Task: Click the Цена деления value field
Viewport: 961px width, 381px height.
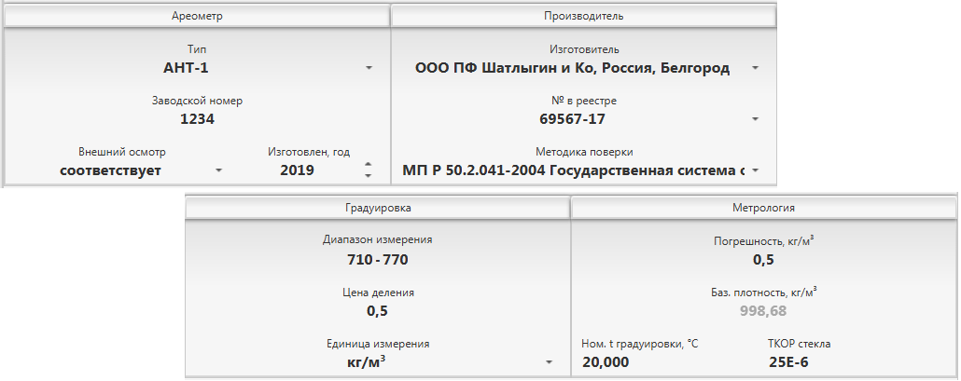Action: (x=377, y=311)
